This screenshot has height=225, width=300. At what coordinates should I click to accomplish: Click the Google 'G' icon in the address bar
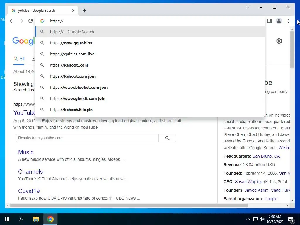(x=42, y=21)
